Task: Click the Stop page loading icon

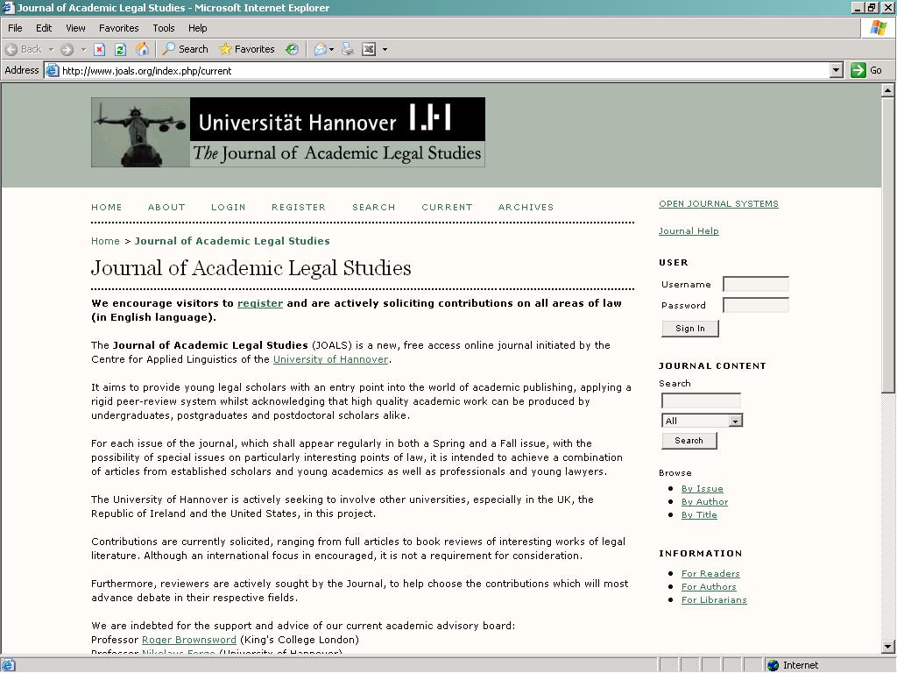Action: pos(99,49)
